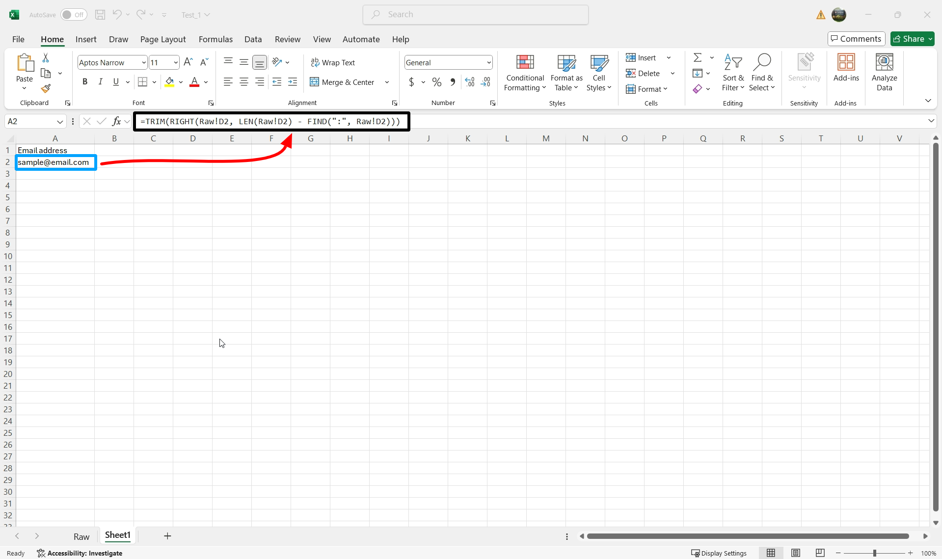Open the font name dropdown
The image size is (942, 559).
[x=143, y=62]
